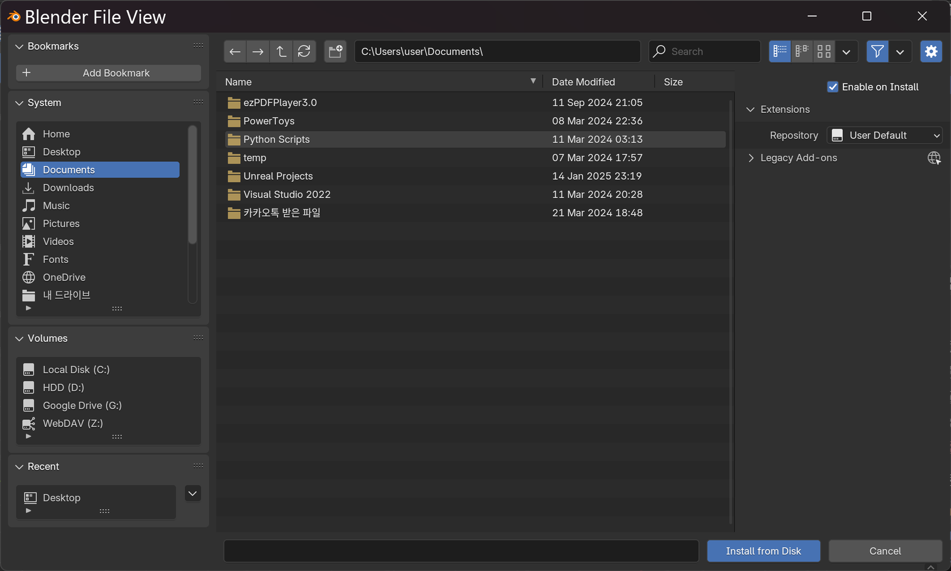Open HDD (D:) volume
Screen dimensions: 951x571
point(108,387)
